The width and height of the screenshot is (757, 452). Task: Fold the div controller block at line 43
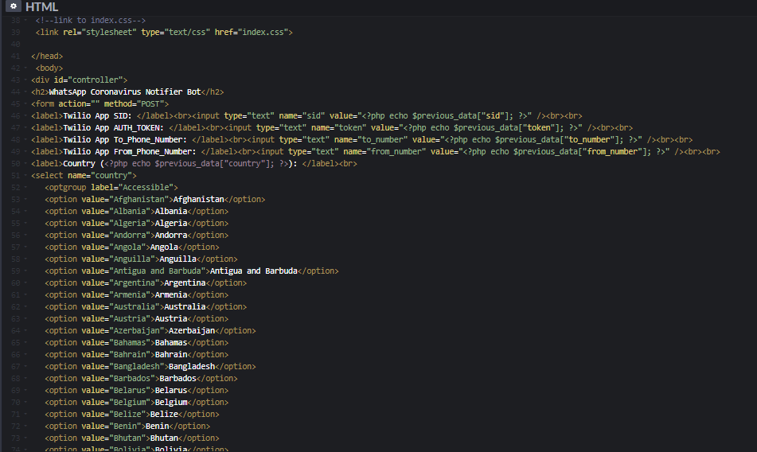(26, 80)
